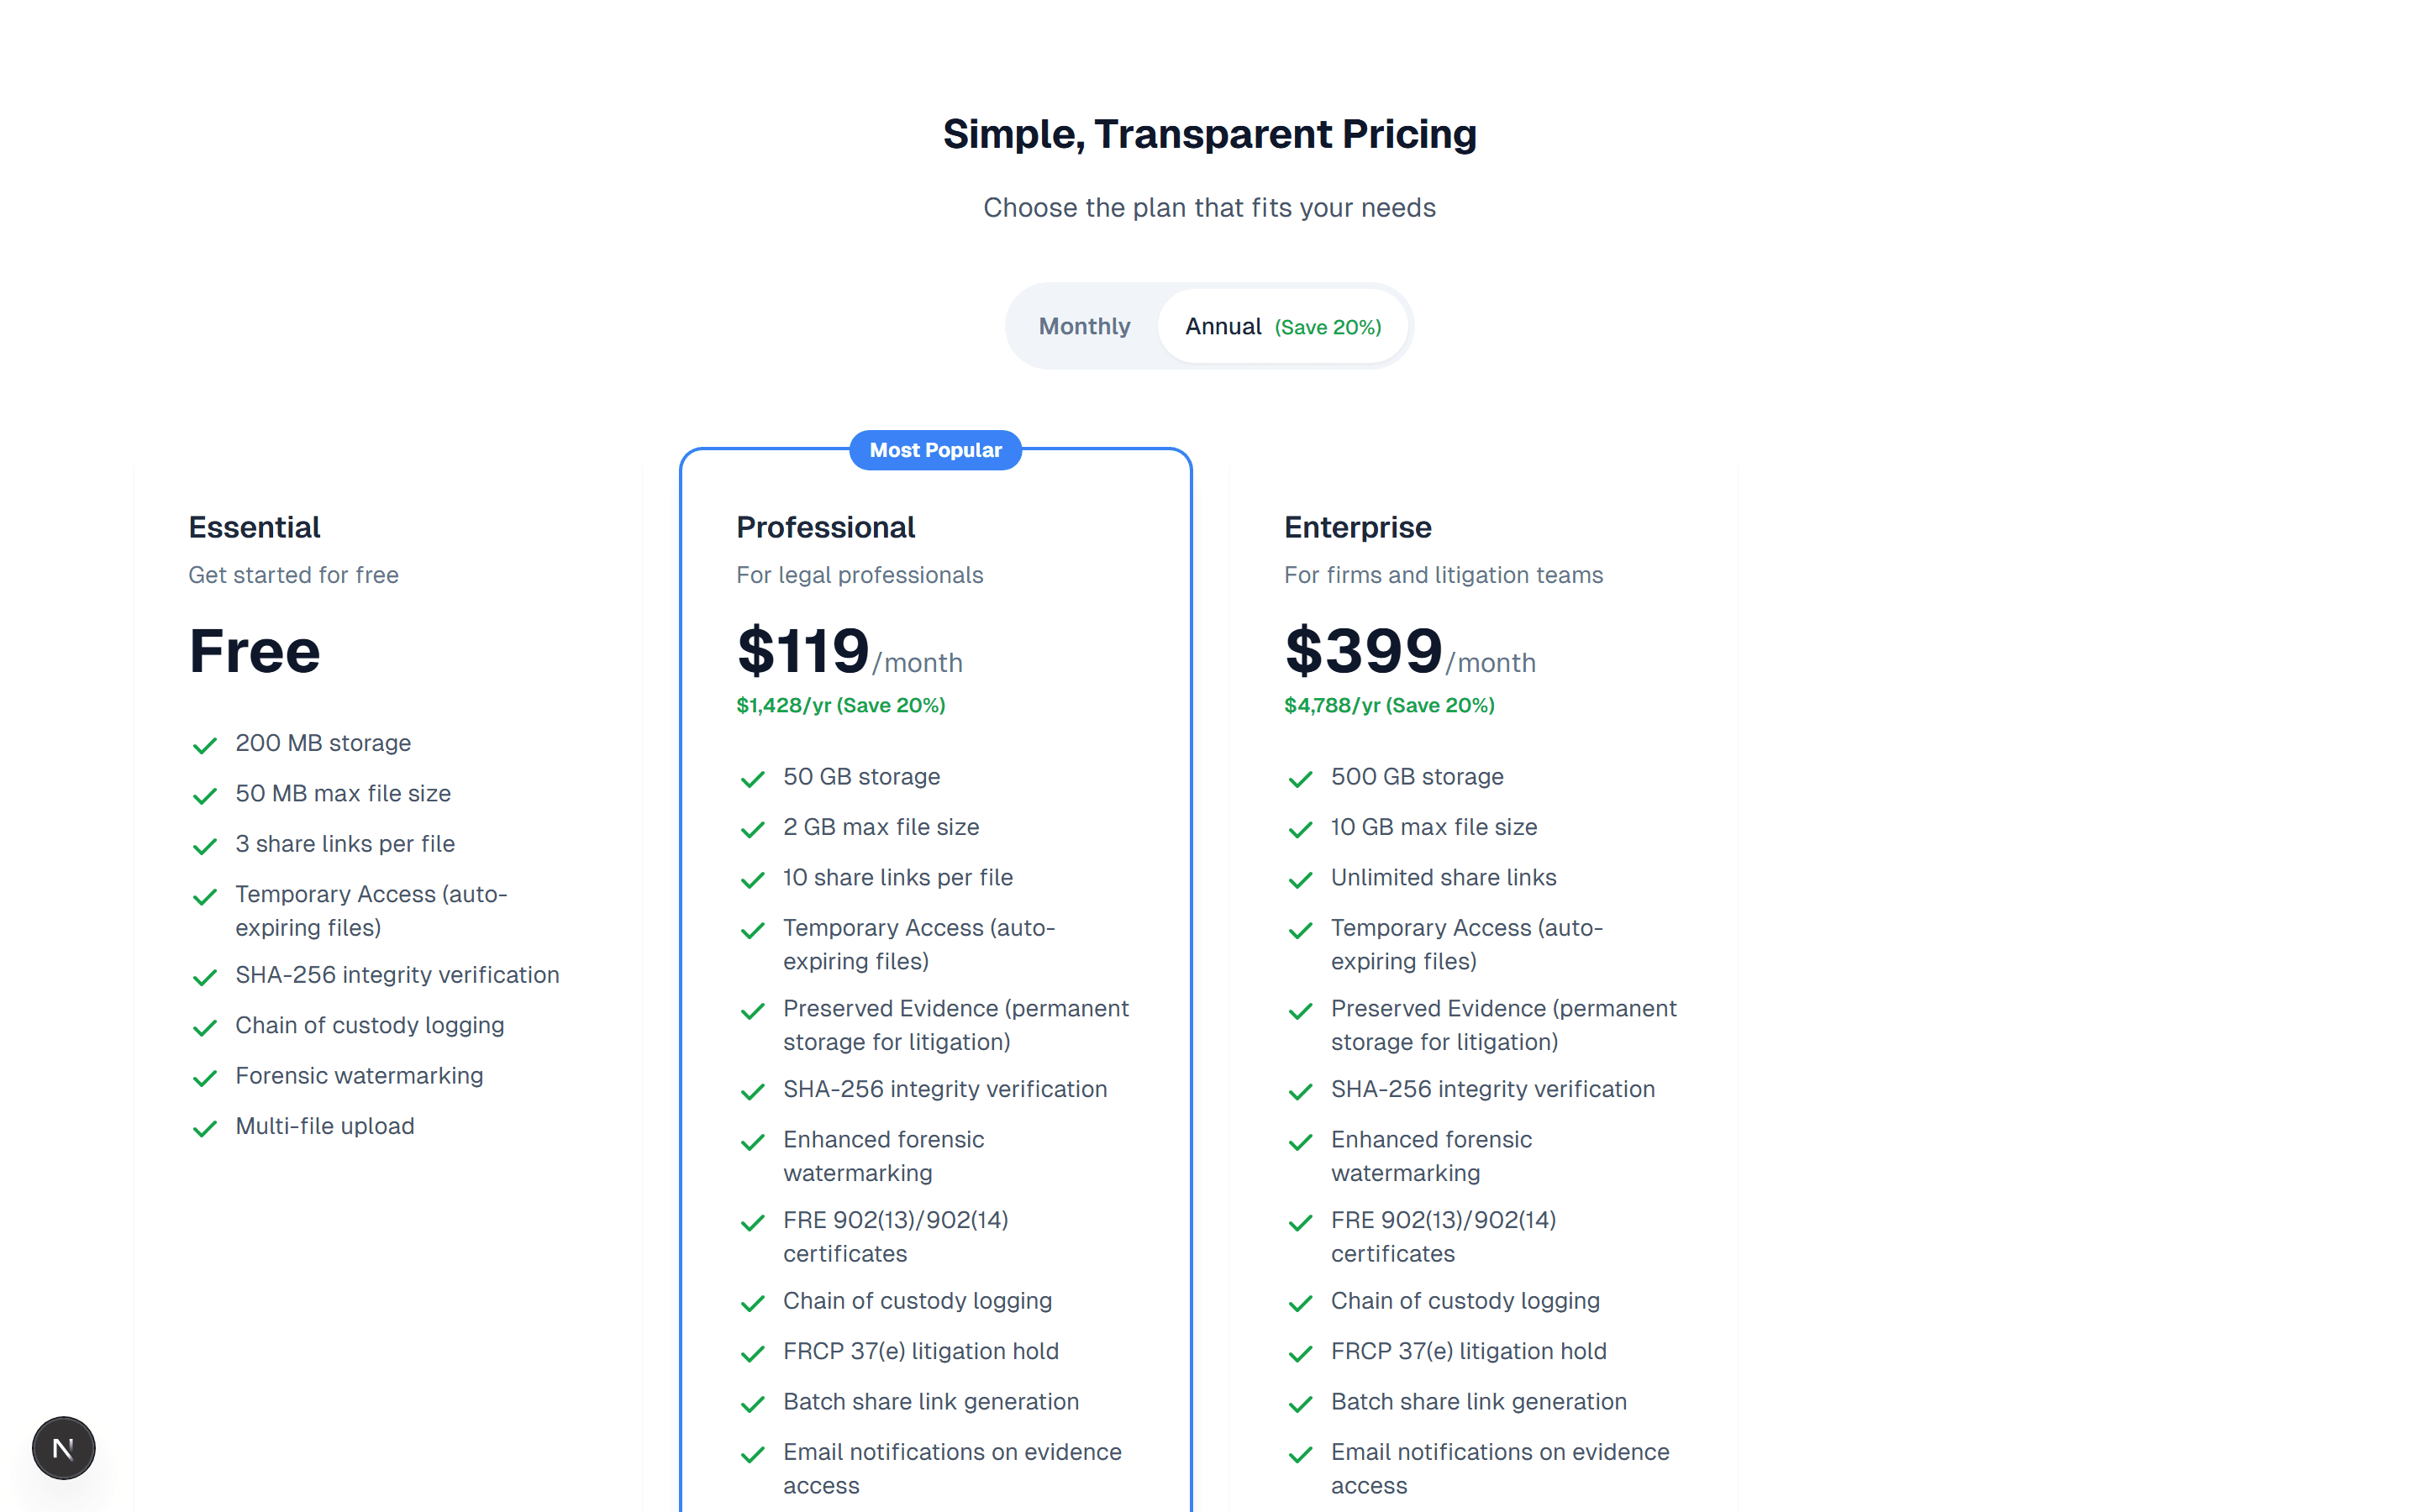Click the Simple, Transparent Pricing title

click(x=1209, y=134)
